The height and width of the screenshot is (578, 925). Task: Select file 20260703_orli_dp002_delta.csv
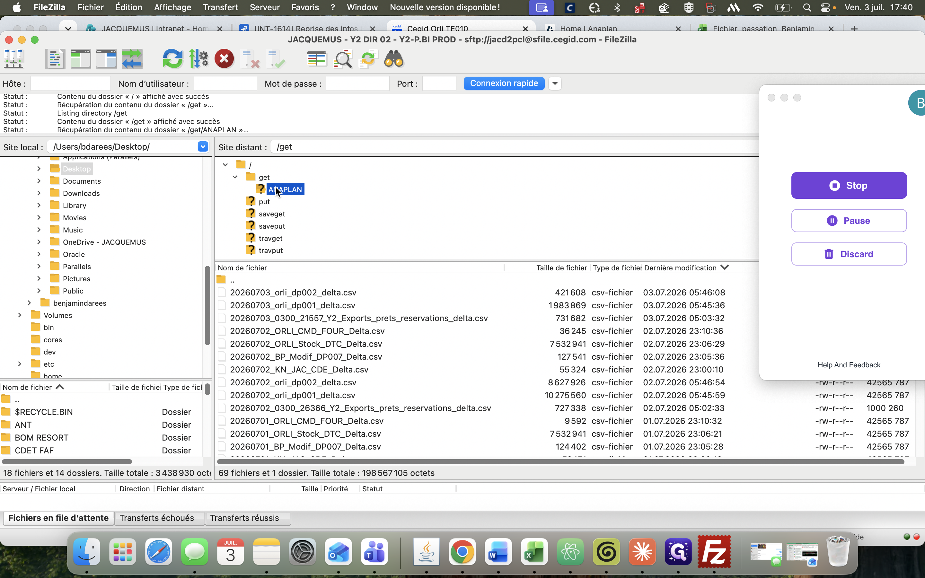tap(293, 293)
